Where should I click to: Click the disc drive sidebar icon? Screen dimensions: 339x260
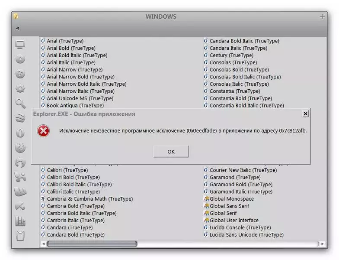tap(20, 59)
